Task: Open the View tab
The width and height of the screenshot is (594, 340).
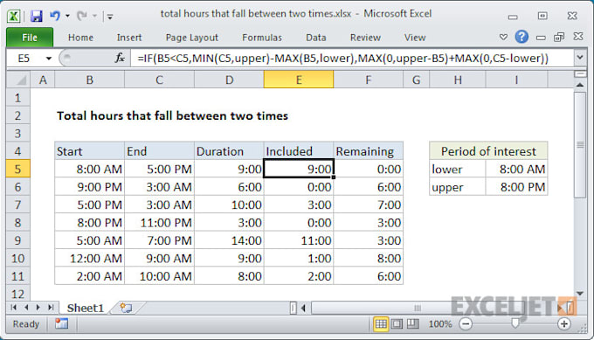Action: tap(415, 38)
